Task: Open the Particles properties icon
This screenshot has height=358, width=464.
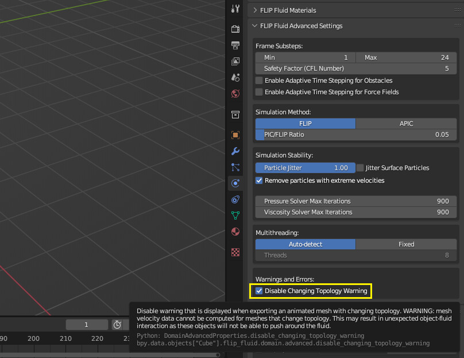Action: coord(235,167)
